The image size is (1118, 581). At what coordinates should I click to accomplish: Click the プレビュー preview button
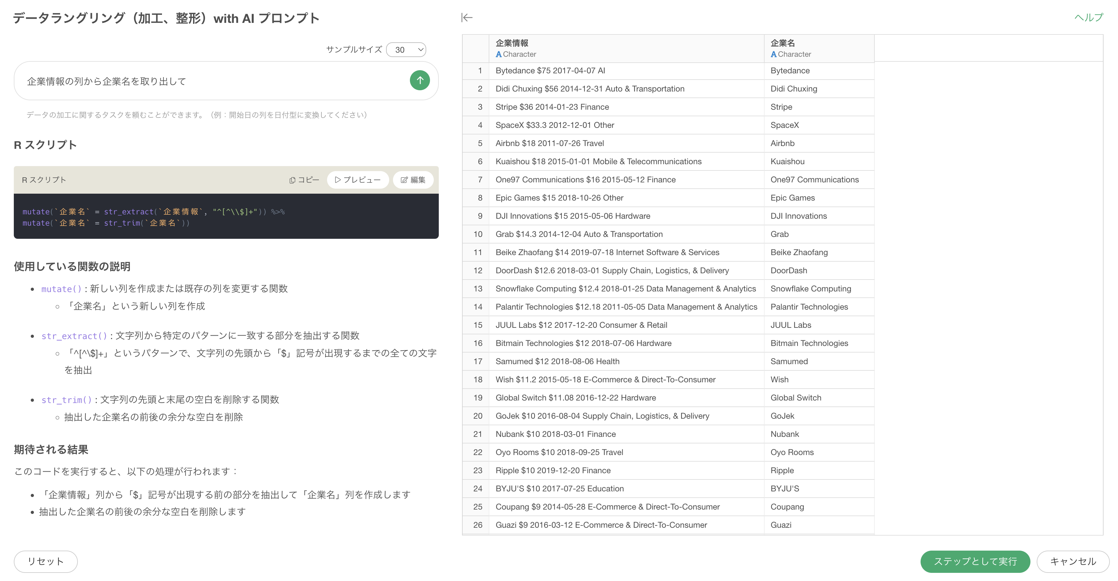pyautogui.click(x=357, y=180)
